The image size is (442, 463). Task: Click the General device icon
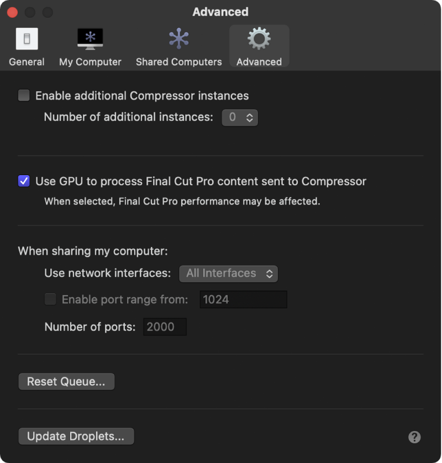click(x=26, y=38)
